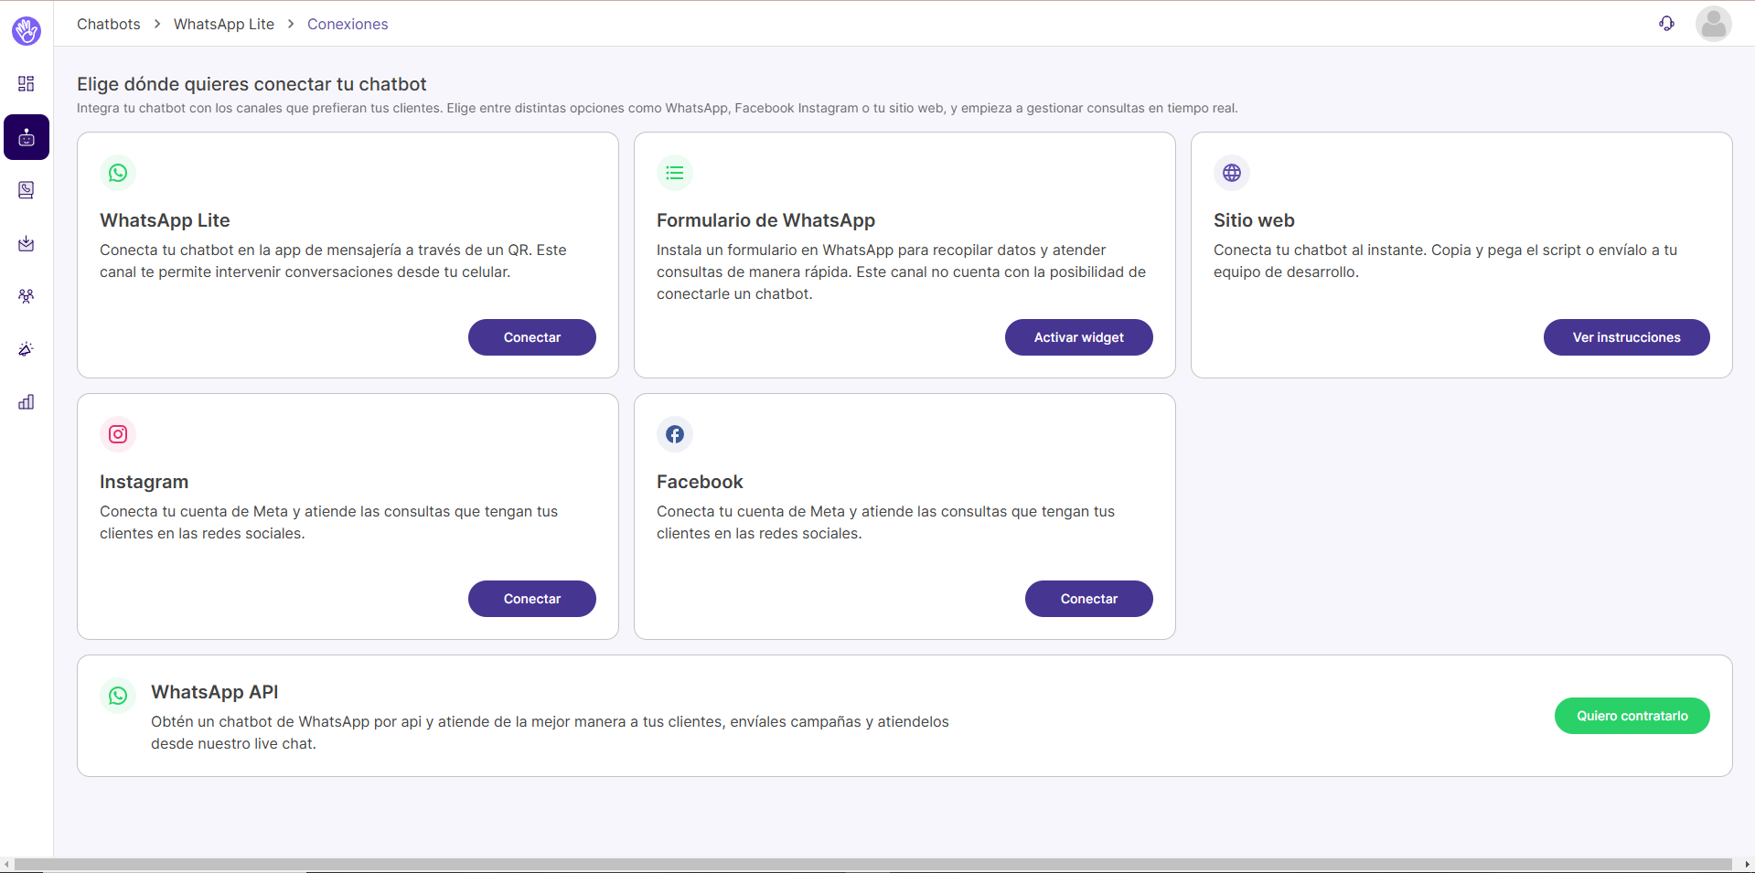Viewport: 1755px width, 873px height.
Task: Click the Facebook card title
Action: pyautogui.click(x=700, y=482)
